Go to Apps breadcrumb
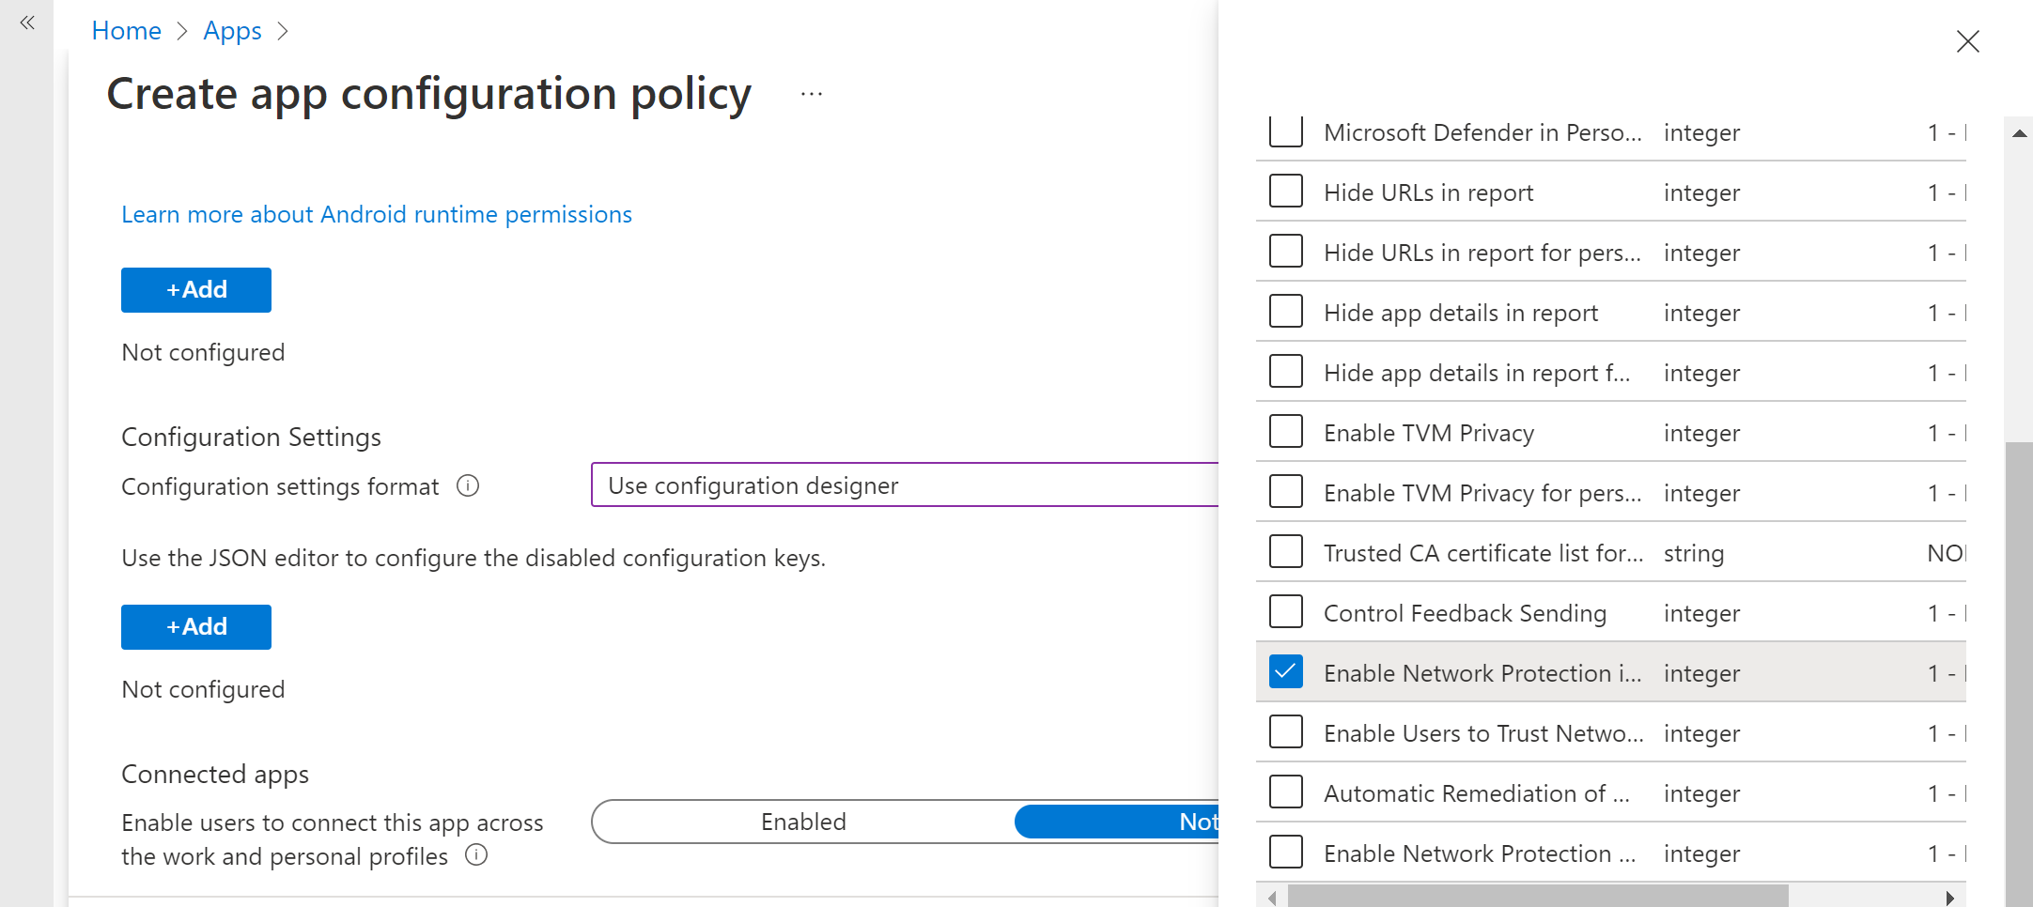 pyautogui.click(x=232, y=31)
